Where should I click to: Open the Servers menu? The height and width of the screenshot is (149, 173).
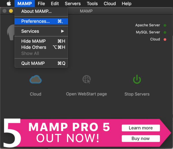click(x=73, y=3)
